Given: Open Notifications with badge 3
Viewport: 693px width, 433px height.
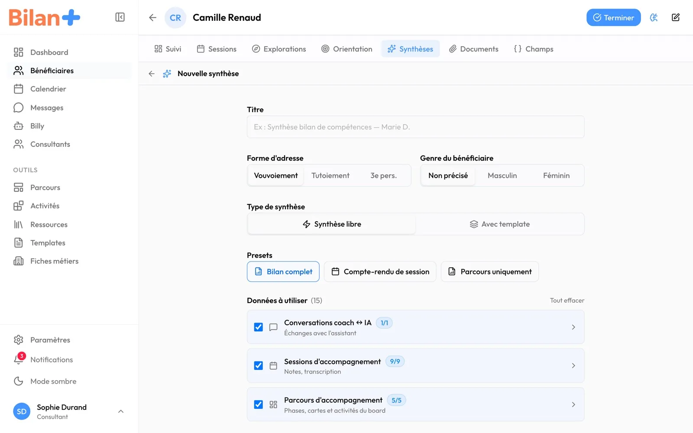Looking at the screenshot, I should tap(69, 359).
